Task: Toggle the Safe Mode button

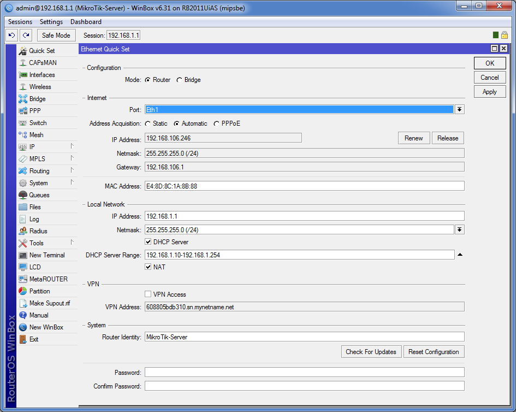Action: [56, 35]
